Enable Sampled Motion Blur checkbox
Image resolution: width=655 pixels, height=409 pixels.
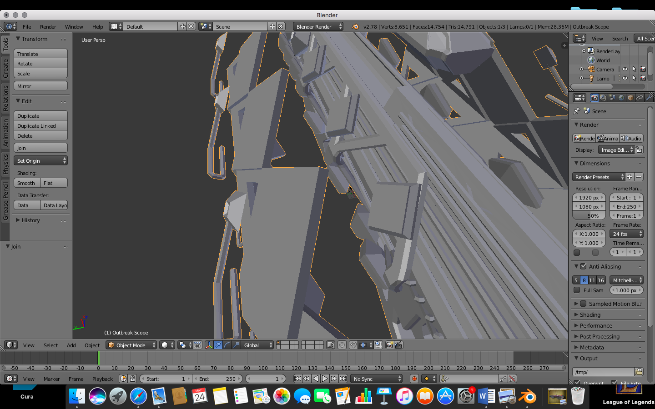(583, 304)
